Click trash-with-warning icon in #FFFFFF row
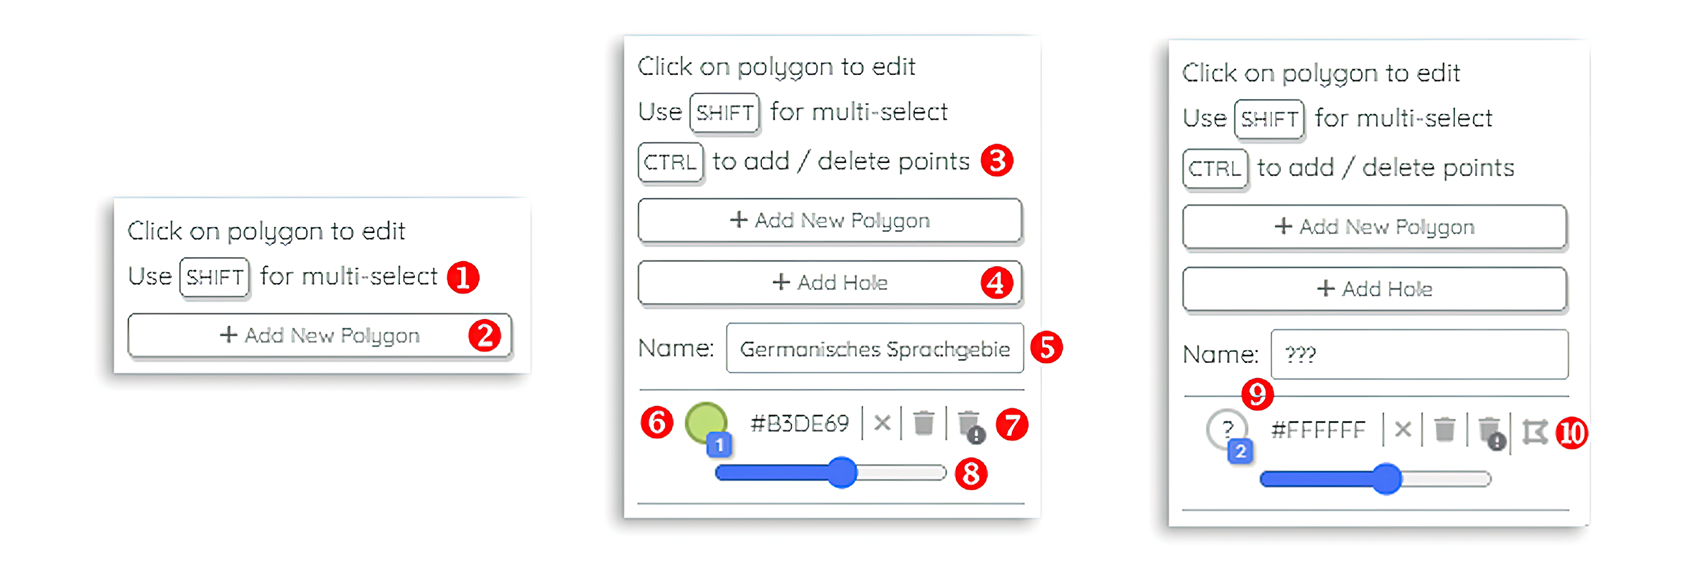 [1491, 432]
